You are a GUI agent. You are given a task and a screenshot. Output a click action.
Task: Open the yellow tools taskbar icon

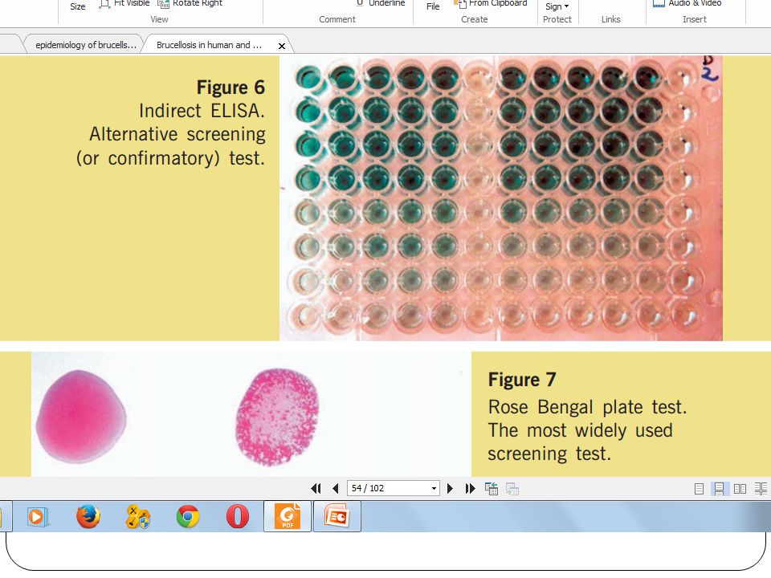[138, 516]
